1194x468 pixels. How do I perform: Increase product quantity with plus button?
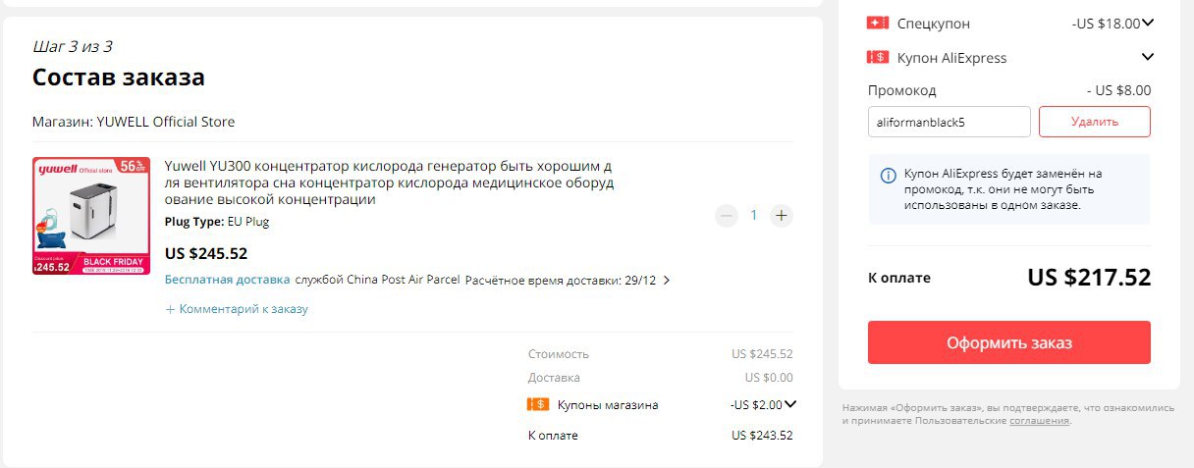coord(782,215)
